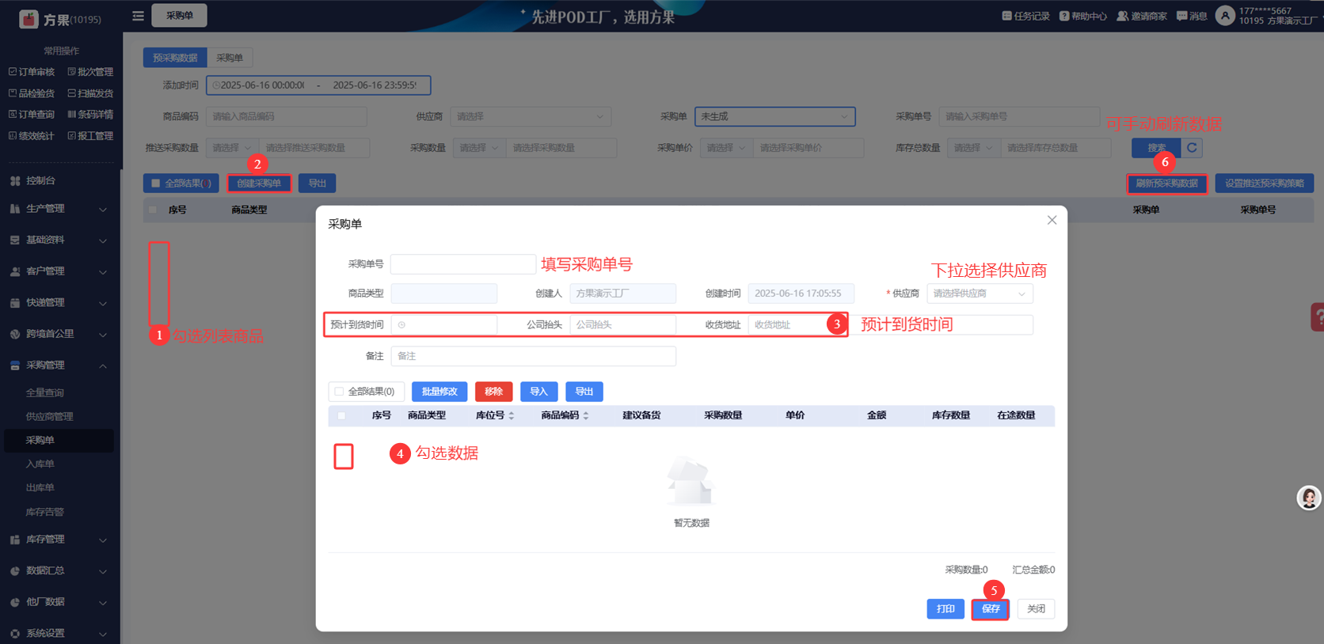Click the 关闭 button
This screenshot has width=1324, height=644.
(x=1036, y=609)
